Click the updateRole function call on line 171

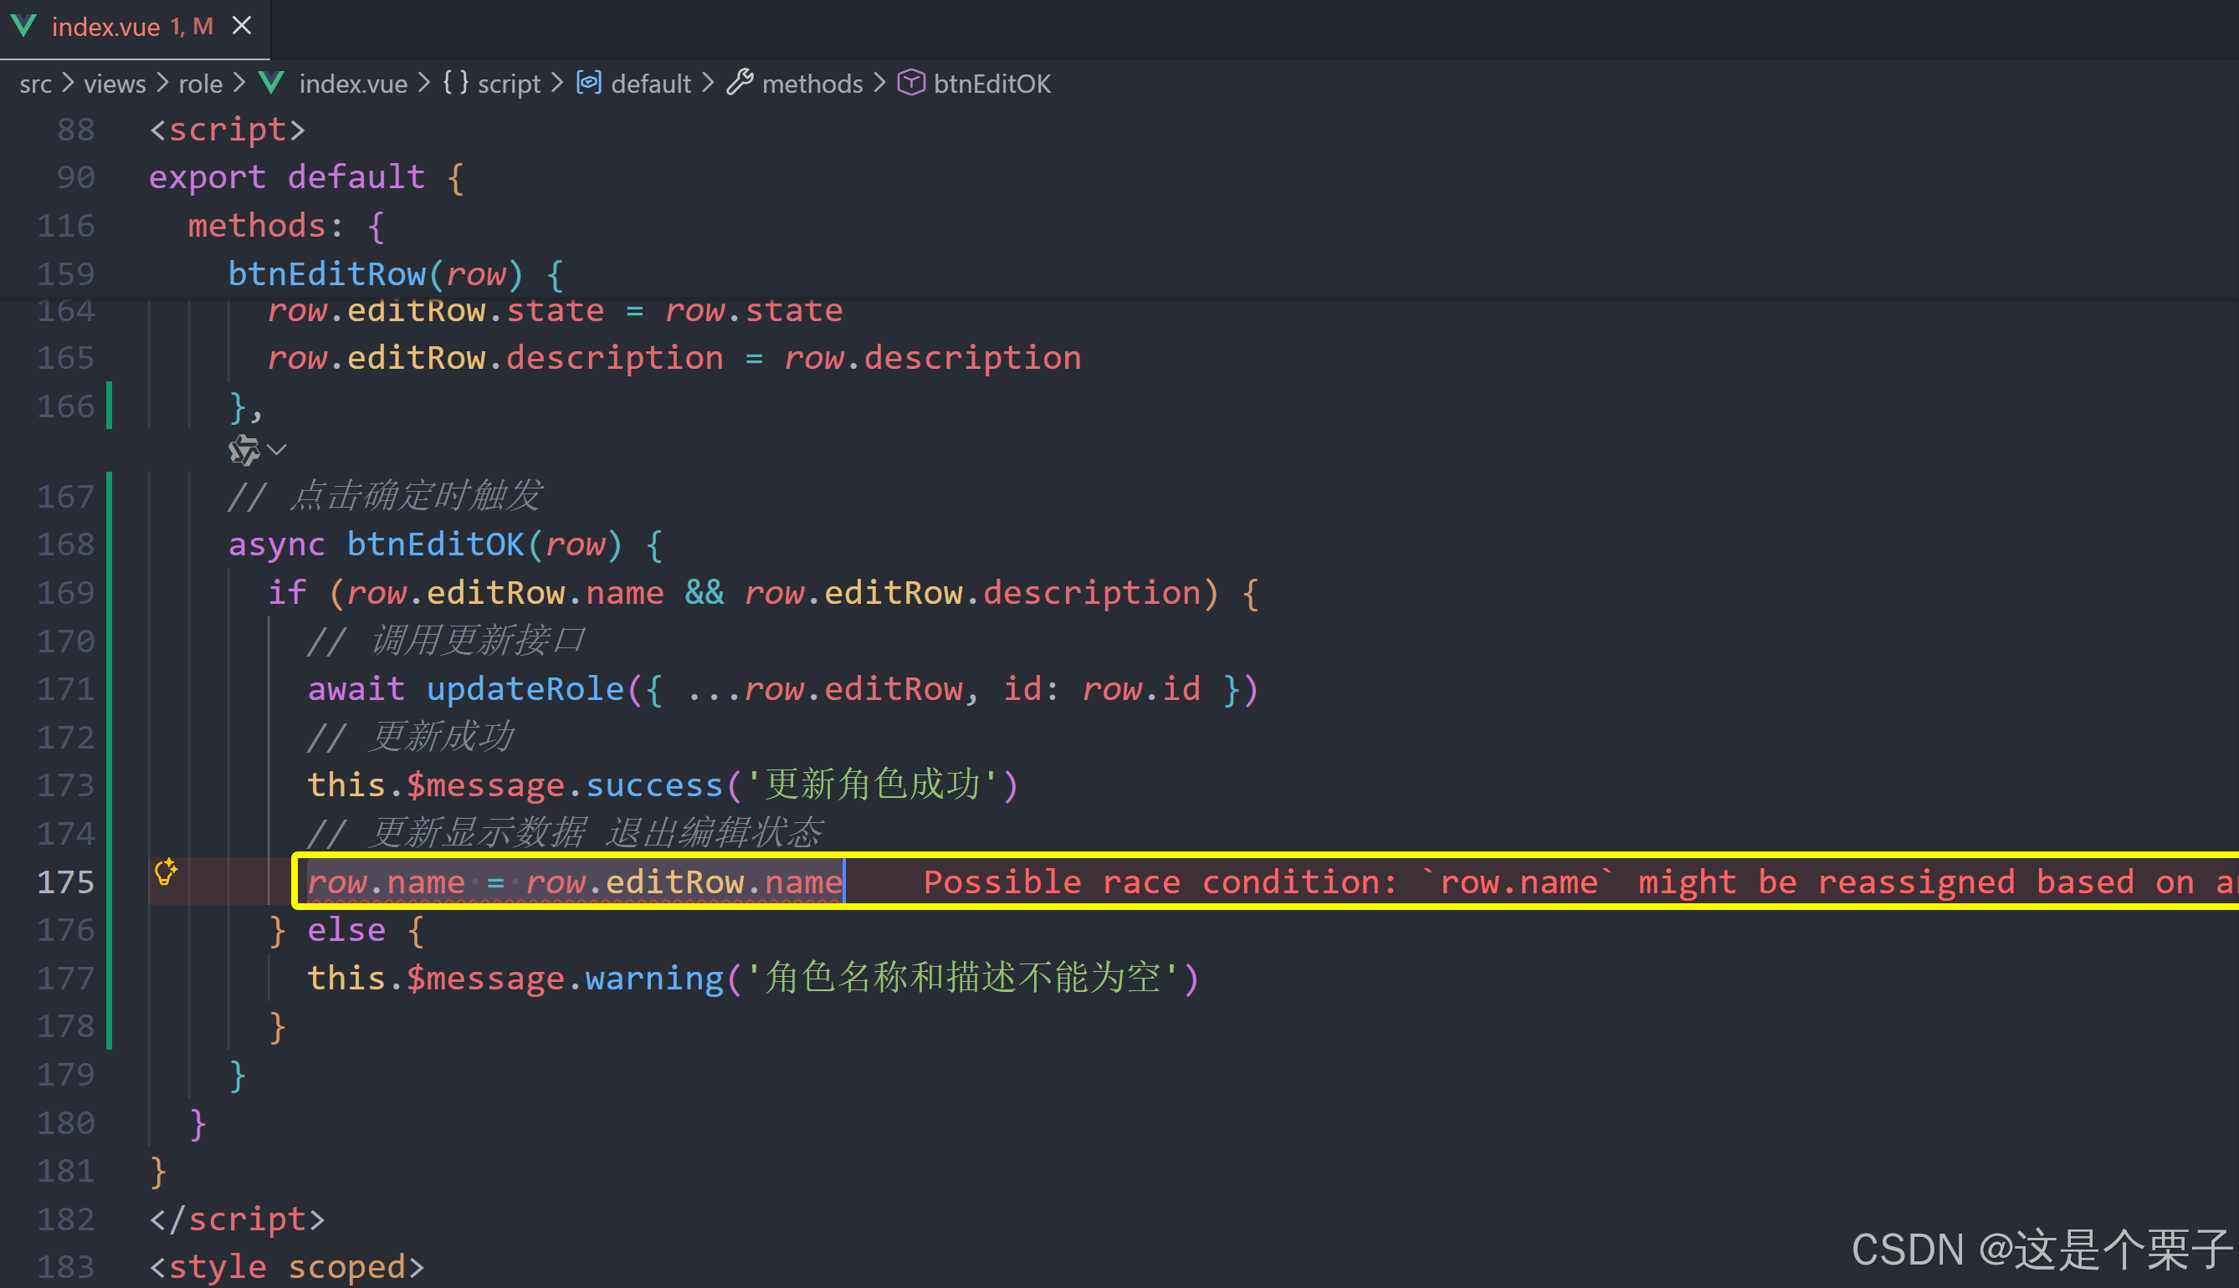[525, 689]
